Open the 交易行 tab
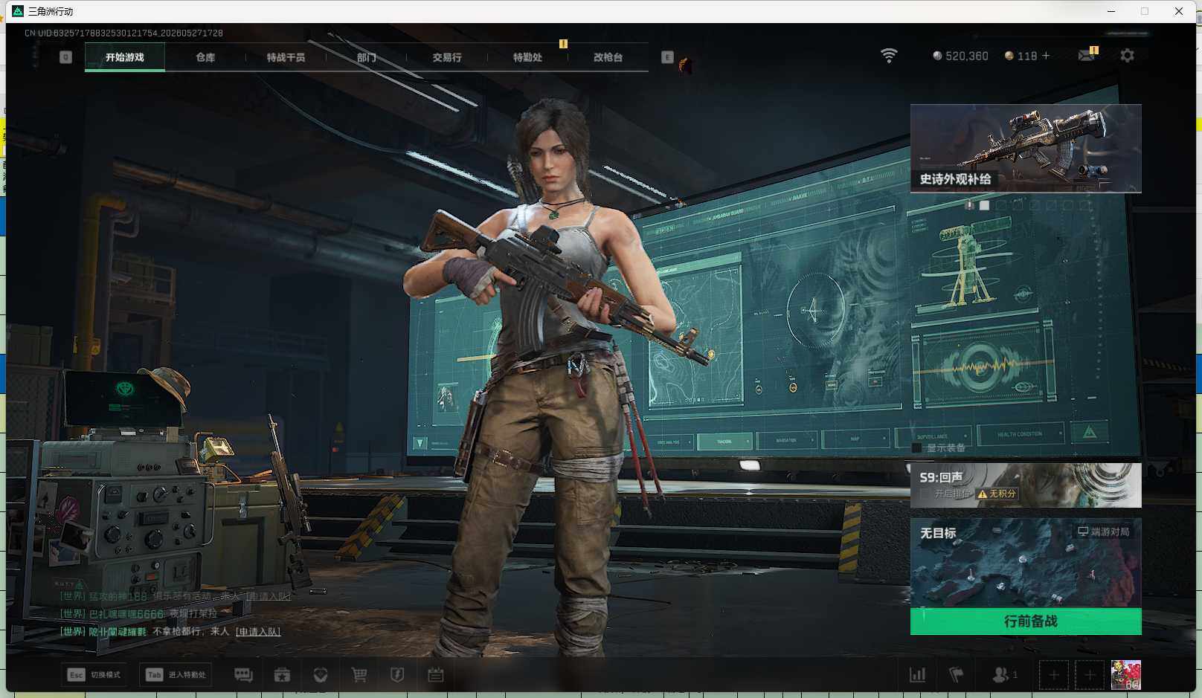 (447, 57)
